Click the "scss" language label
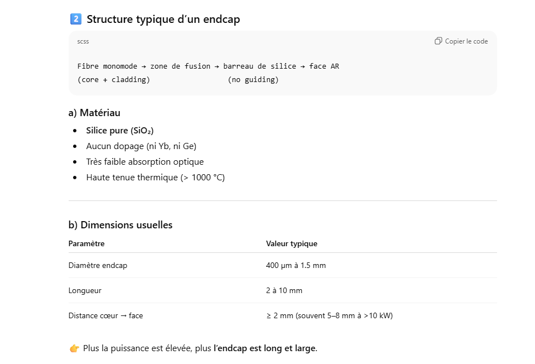The width and height of the screenshot is (535, 364). 83,41
